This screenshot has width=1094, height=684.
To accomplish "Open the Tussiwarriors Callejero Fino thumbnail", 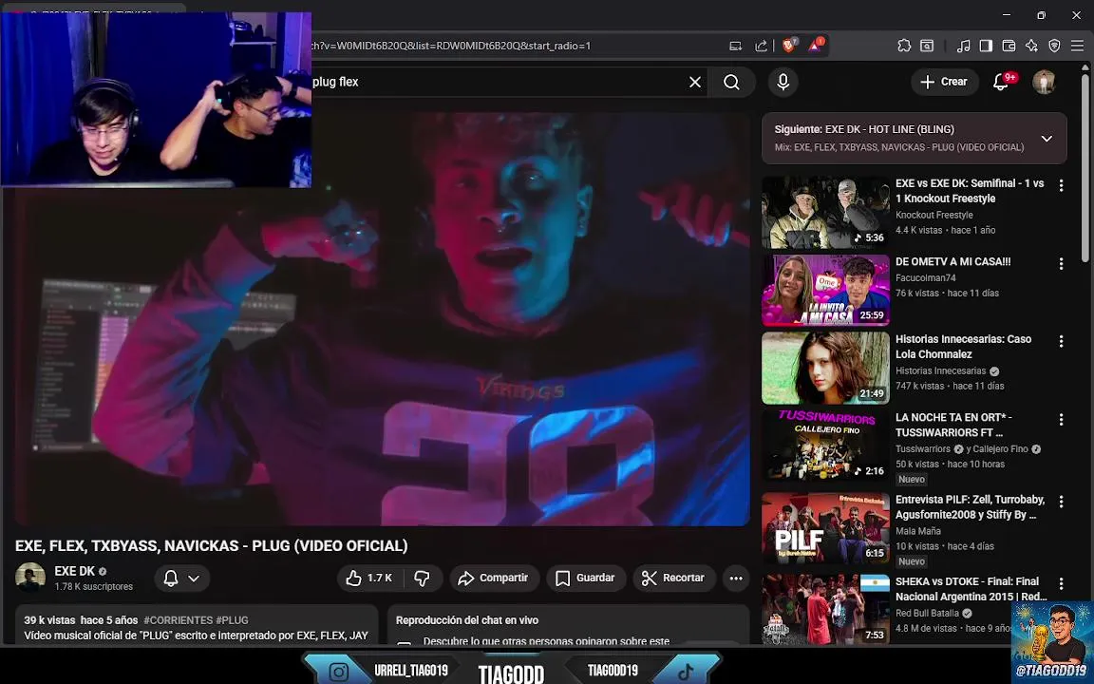I will coord(825,446).
